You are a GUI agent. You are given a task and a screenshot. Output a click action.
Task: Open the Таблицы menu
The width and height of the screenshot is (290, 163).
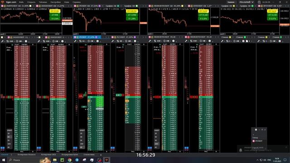click(43, 2)
